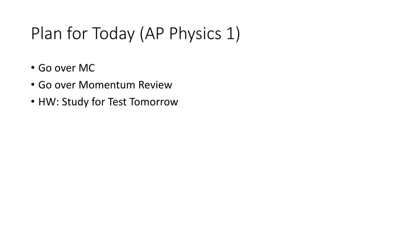Click the 'HW:' label in third bullet
This screenshot has height=227, width=403.
pyautogui.click(x=49, y=102)
